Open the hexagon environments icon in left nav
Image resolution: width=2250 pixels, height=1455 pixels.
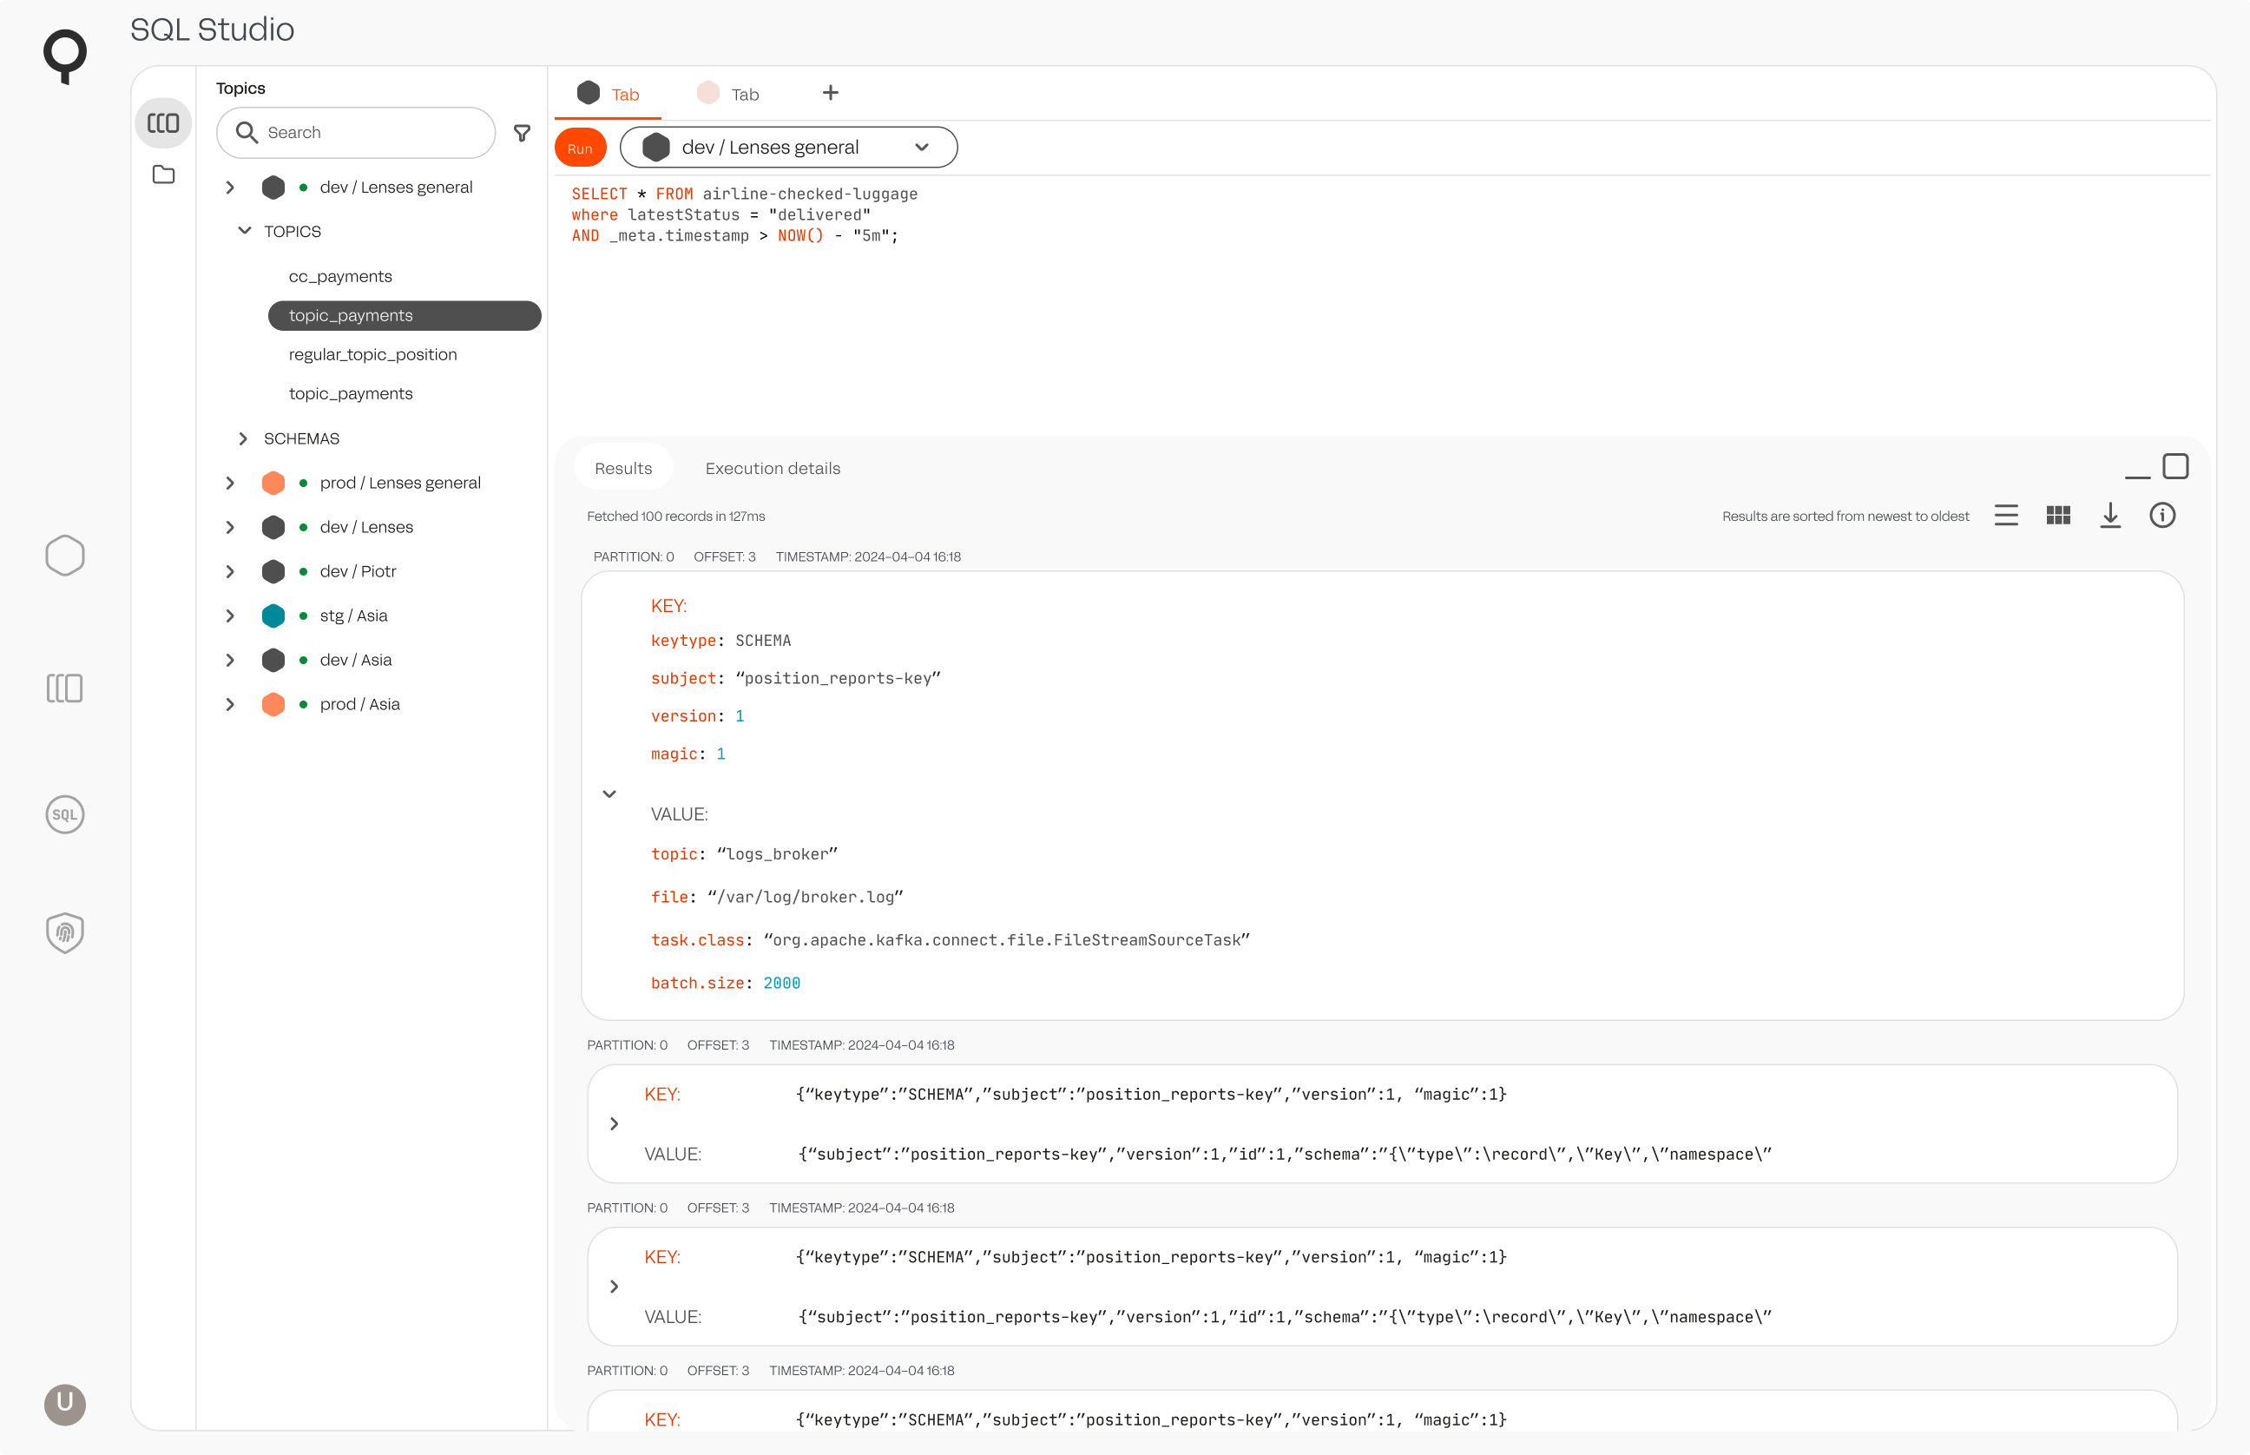tap(64, 556)
